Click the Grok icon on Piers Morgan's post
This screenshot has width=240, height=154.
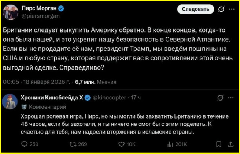221,10
